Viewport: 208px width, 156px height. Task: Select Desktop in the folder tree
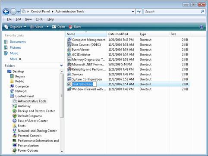tap(18, 72)
